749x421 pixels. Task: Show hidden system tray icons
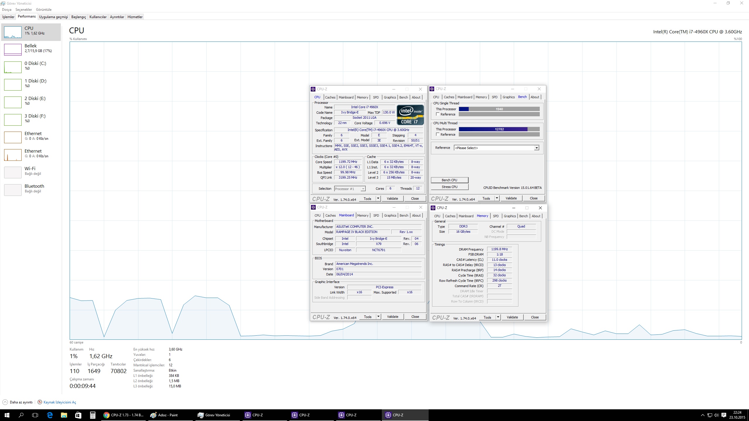(x=703, y=415)
